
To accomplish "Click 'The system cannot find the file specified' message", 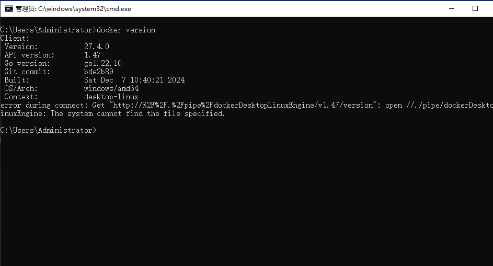I will point(137,113).
